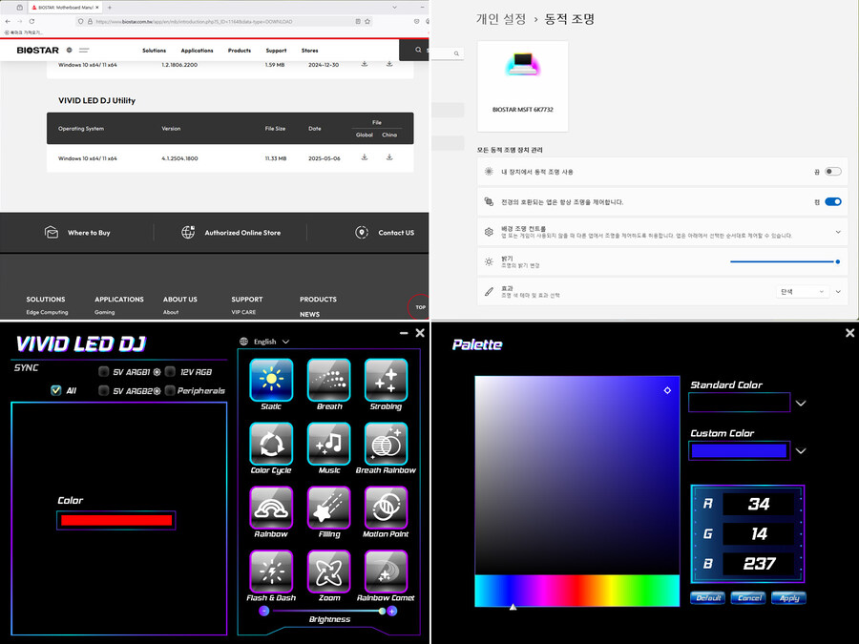The width and height of the screenshot is (859, 644).
Task: Choose the Breath lighting mode icon
Action: tap(328, 380)
